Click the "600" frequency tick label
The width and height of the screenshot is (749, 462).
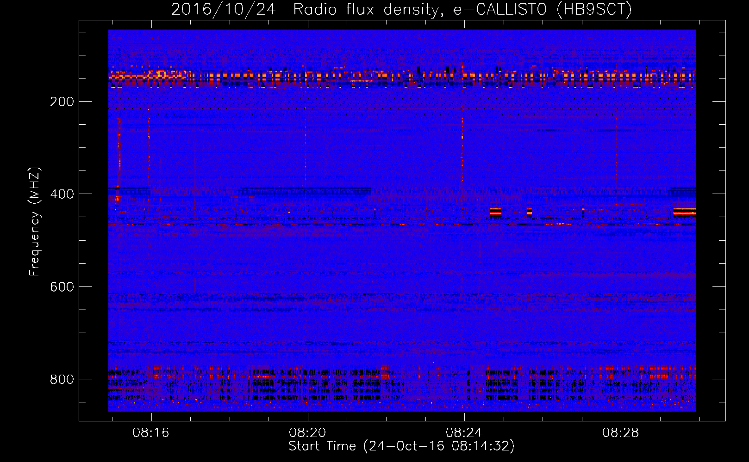tap(62, 287)
